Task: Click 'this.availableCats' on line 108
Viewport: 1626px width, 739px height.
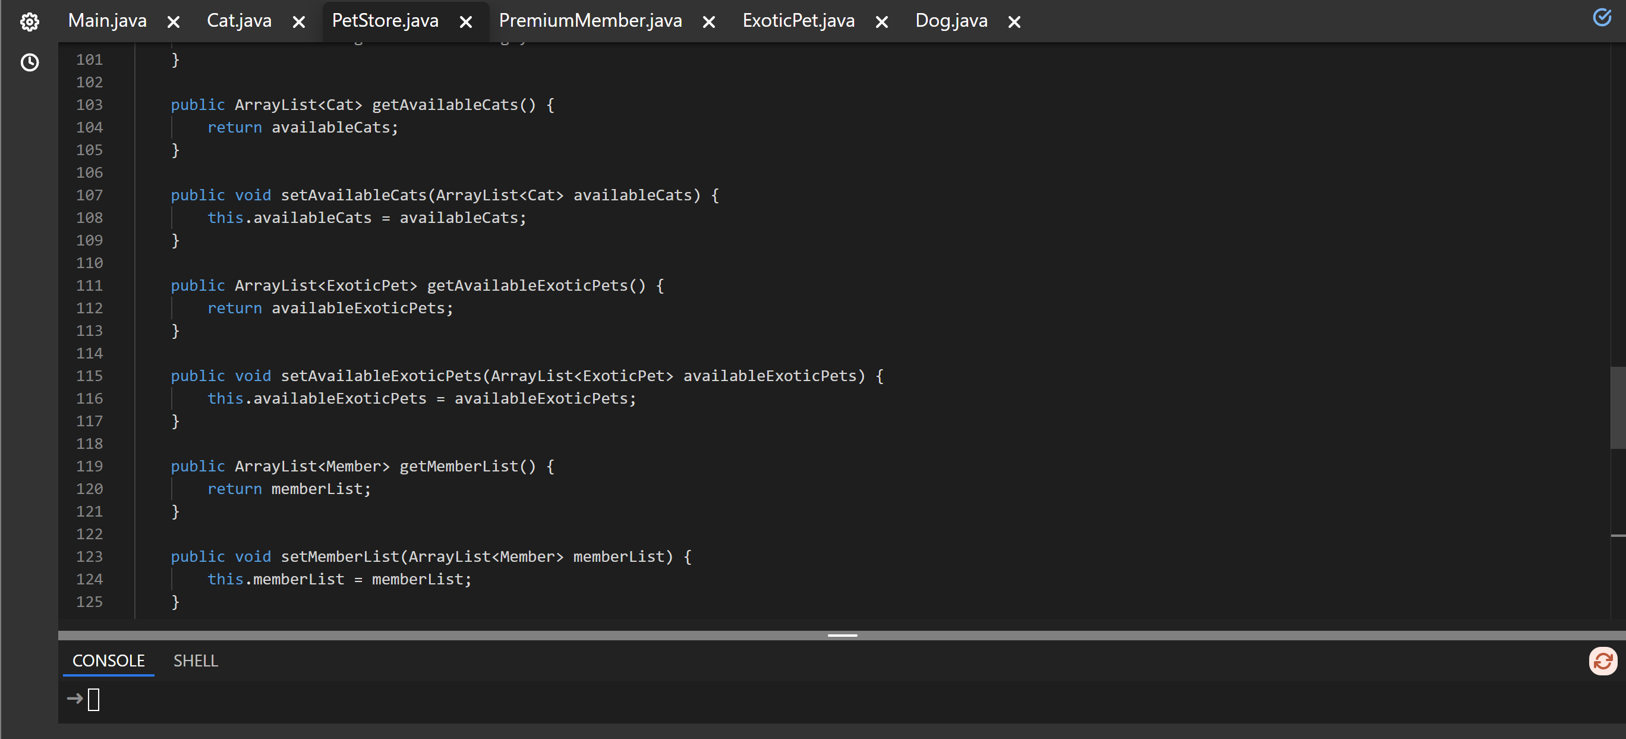Action: coord(290,217)
